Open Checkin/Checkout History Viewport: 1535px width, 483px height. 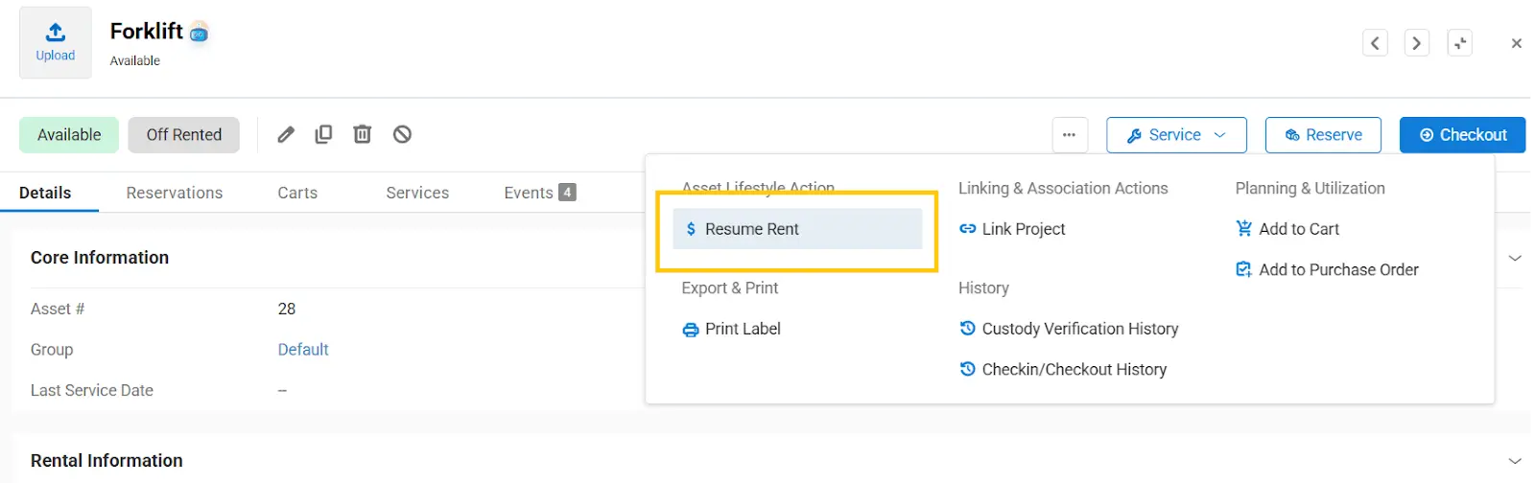click(1063, 370)
